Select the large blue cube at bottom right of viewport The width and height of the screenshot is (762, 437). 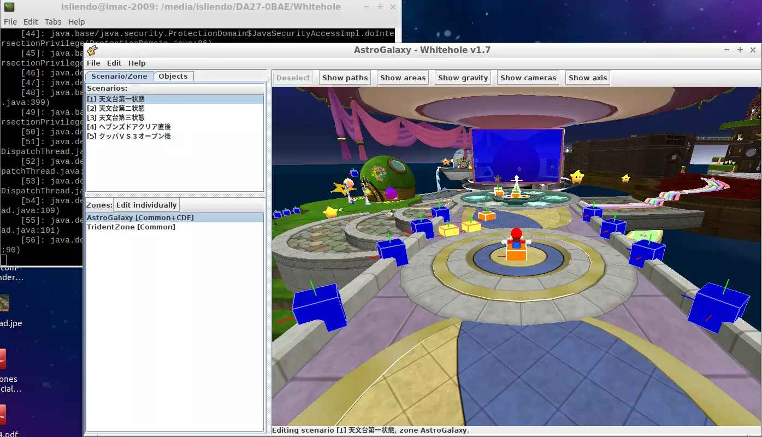[718, 307]
